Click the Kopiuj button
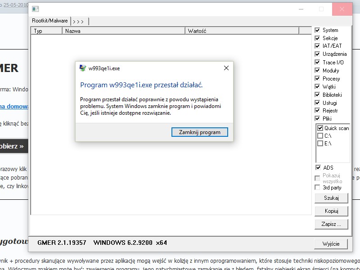 [x=331, y=211]
